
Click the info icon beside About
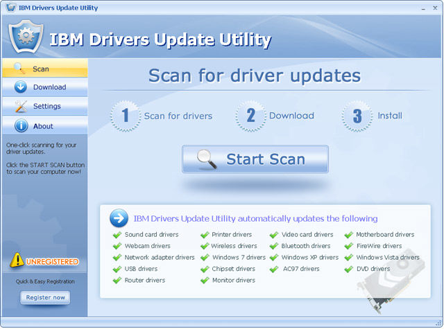point(20,126)
